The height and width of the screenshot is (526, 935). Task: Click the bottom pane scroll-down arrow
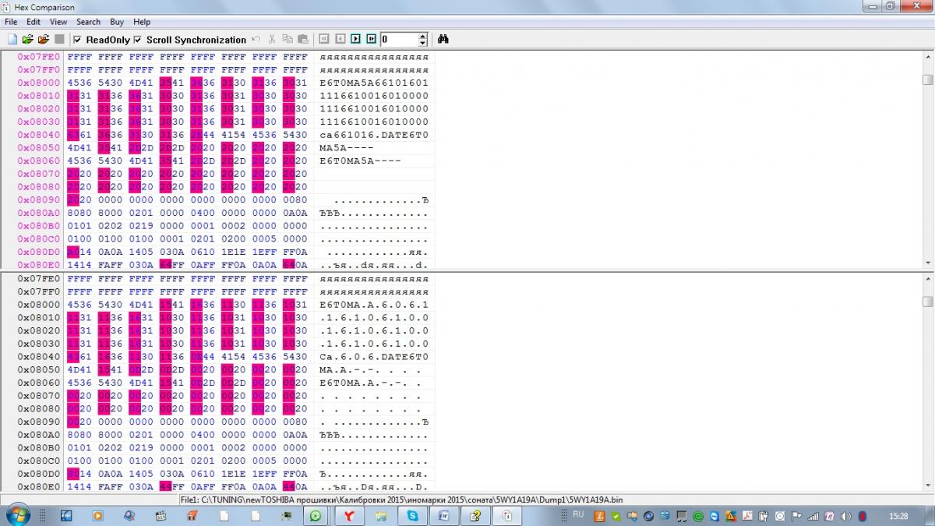(928, 487)
